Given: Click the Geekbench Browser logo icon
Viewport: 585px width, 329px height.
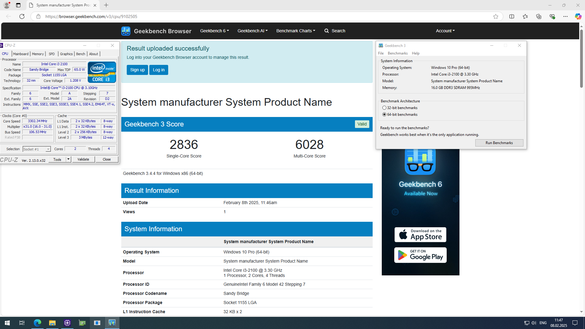Looking at the screenshot, I should (126, 31).
